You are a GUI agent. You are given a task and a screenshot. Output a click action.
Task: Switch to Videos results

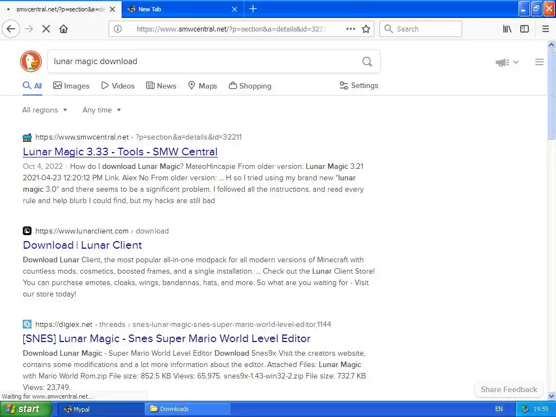[x=118, y=86]
